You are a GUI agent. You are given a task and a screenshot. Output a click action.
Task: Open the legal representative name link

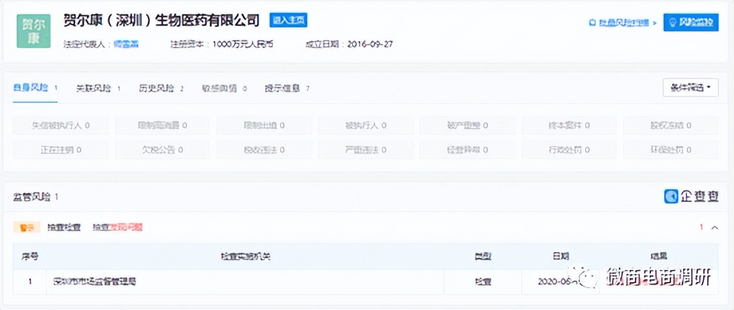pyautogui.click(x=126, y=44)
